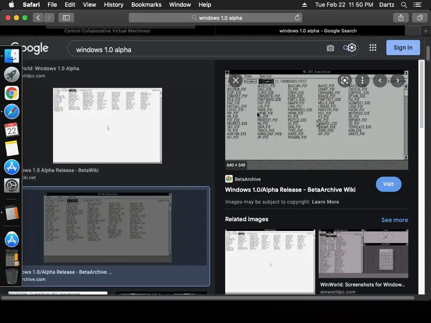Show Safari tab overview
The image size is (431, 323).
tap(420, 18)
